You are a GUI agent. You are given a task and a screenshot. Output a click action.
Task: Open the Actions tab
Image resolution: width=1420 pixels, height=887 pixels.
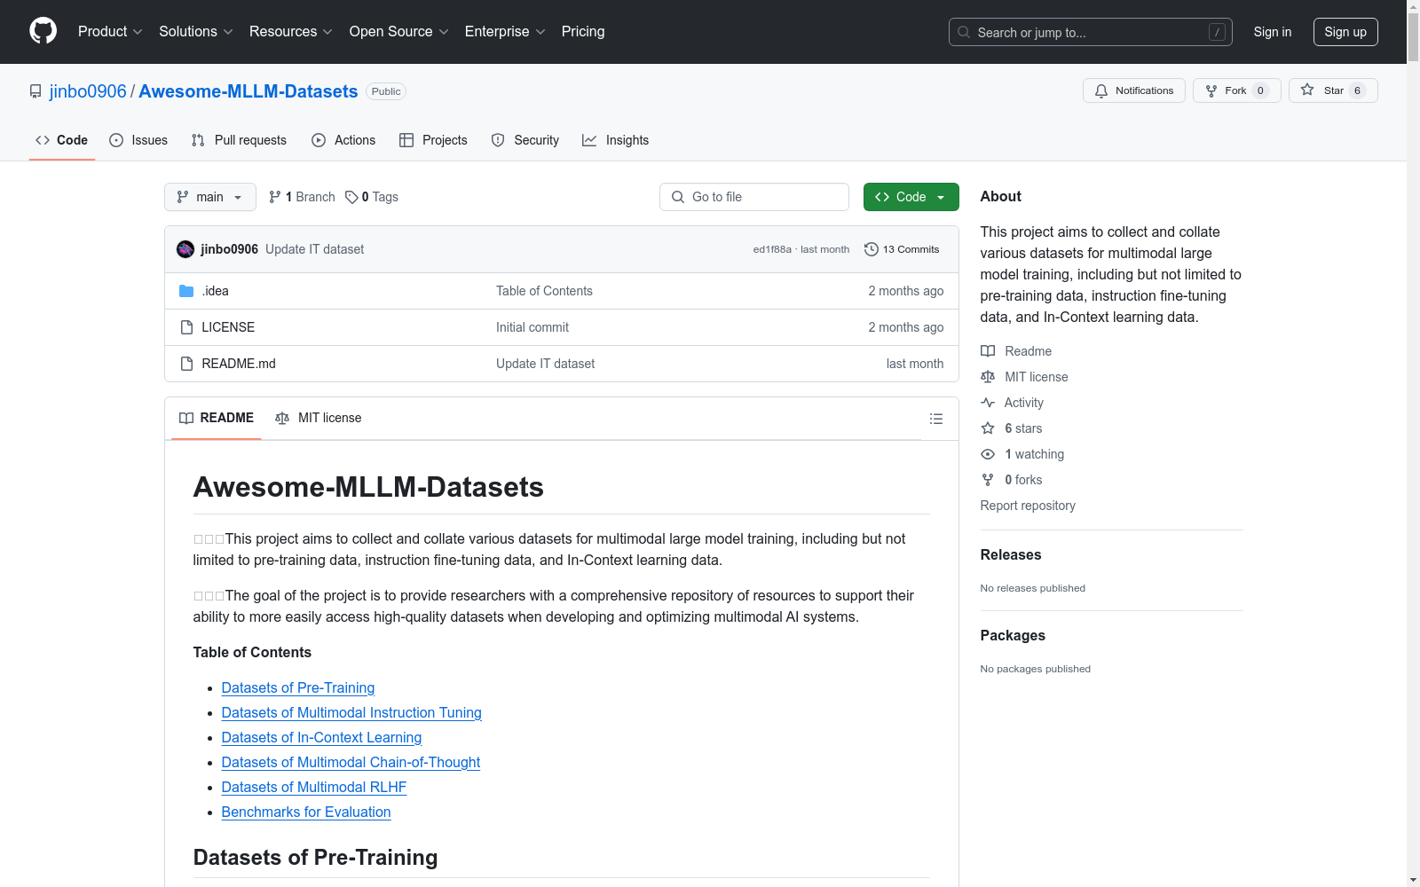[x=343, y=140]
